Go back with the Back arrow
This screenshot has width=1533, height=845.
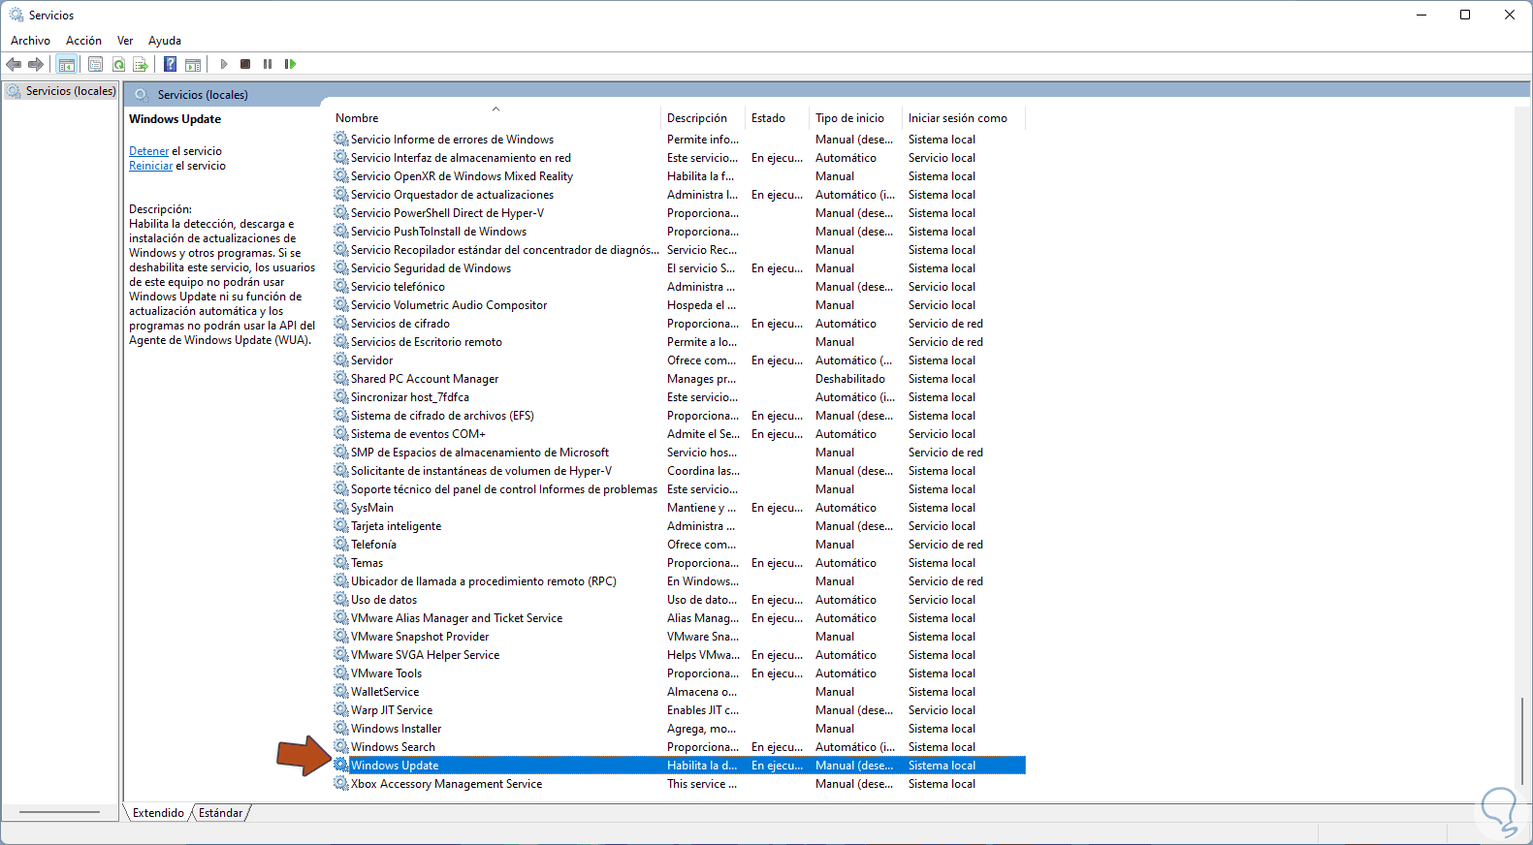14,64
